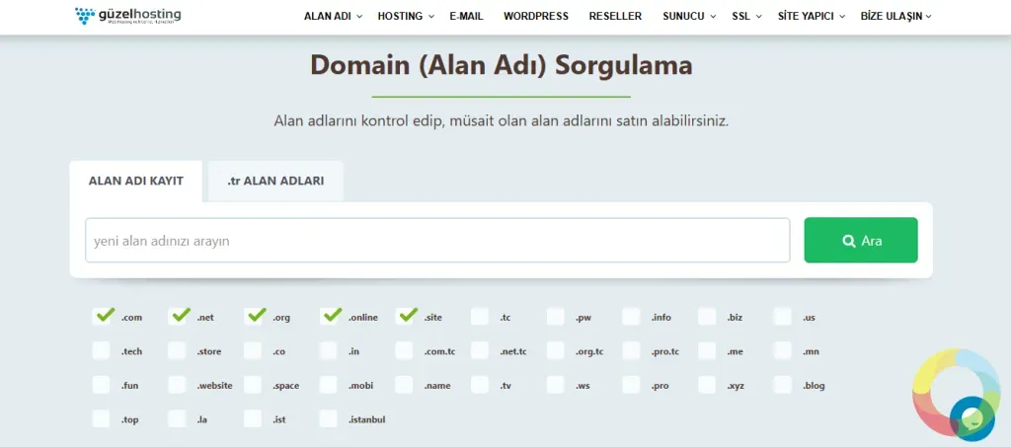Click the güzelhosting logo
The width and height of the screenshot is (1011, 447).
click(127, 15)
